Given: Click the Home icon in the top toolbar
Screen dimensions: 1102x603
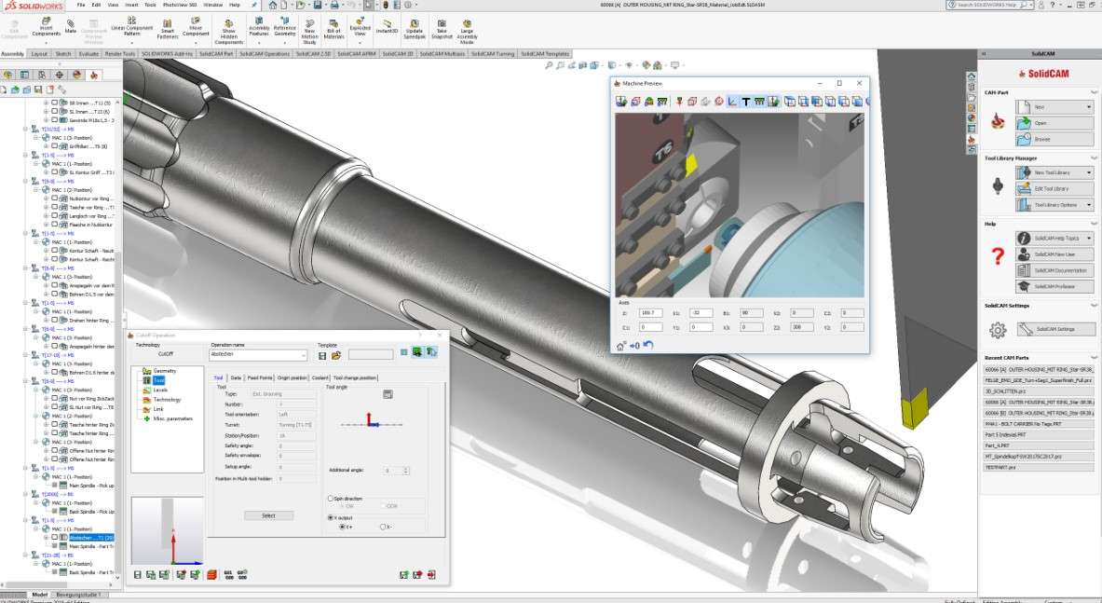Looking at the screenshot, I should click(273, 5).
